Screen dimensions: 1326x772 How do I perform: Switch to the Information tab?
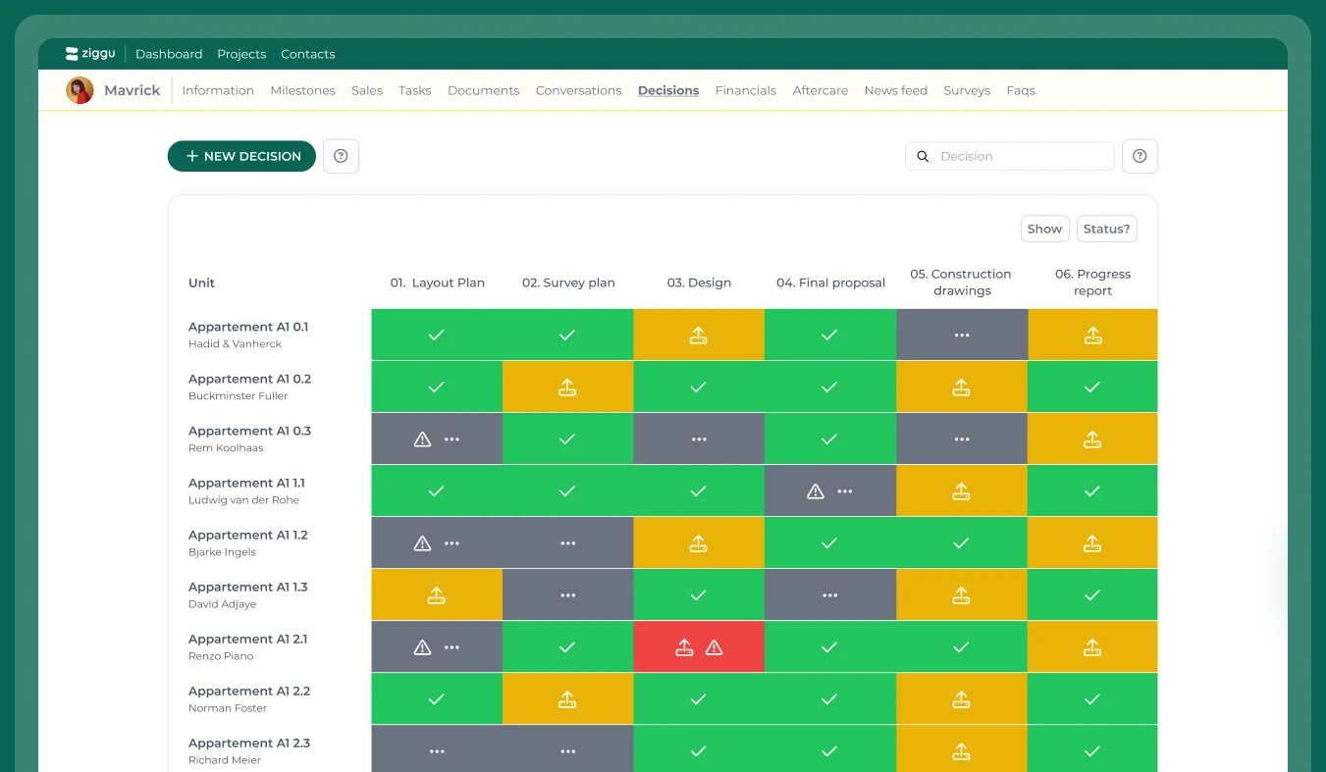point(218,90)
